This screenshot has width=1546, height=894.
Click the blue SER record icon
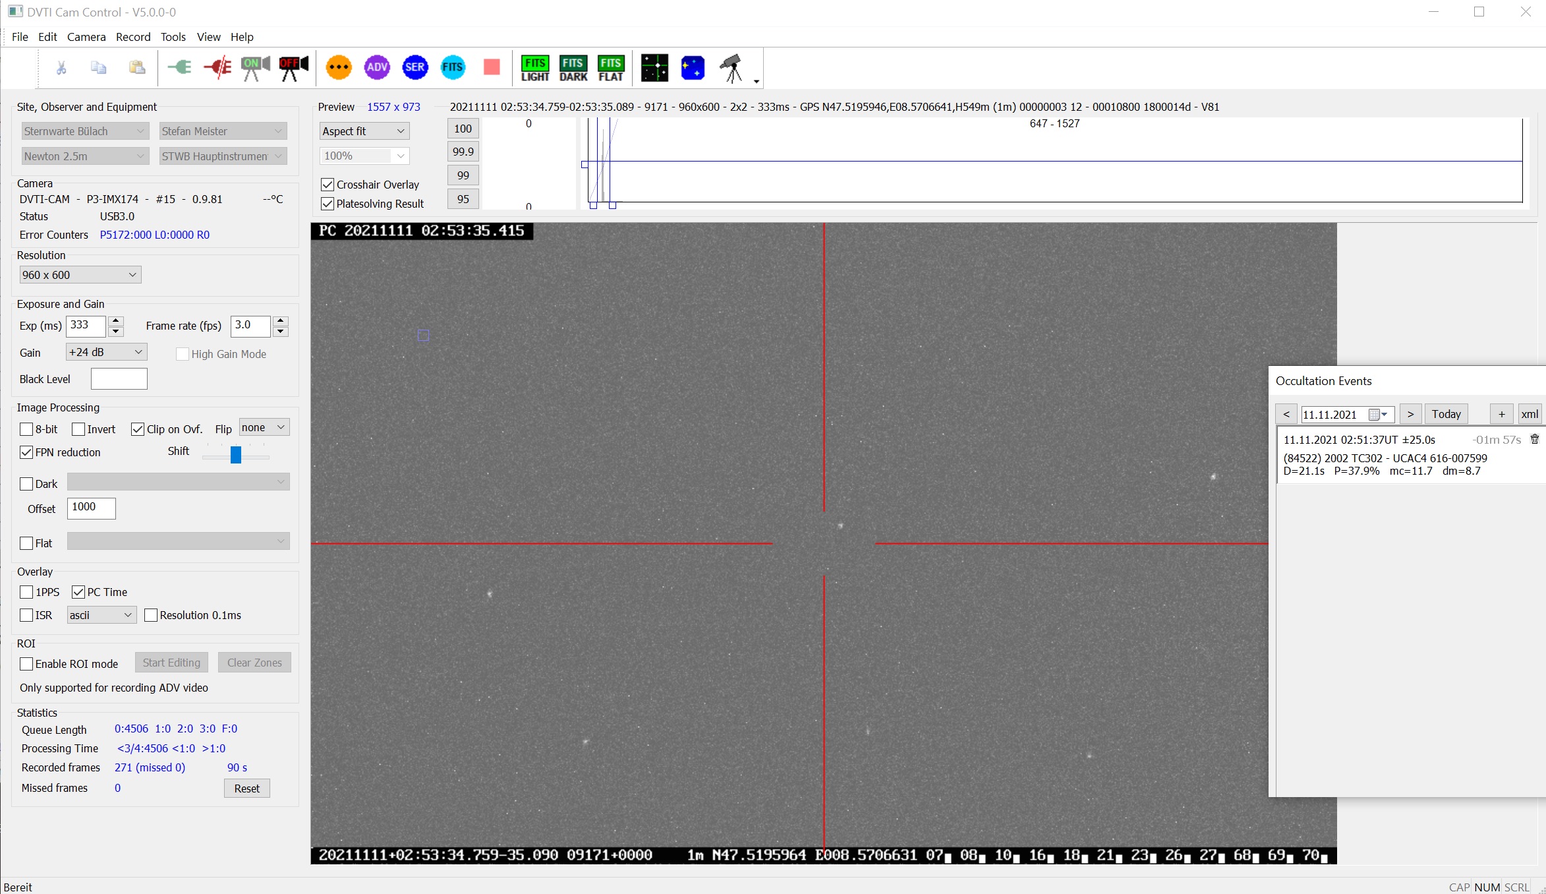click(x=415, y=67)
